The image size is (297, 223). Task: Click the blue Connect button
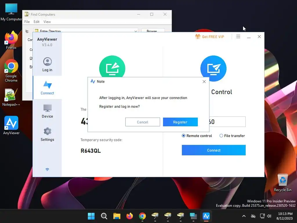pos(214,150)
